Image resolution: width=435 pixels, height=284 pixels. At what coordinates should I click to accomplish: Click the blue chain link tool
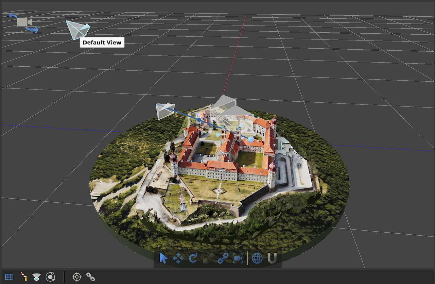click(x=222, y=258)
